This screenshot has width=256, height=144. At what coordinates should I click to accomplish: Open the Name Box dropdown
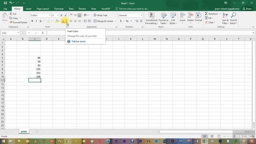[x=18, y=33]
